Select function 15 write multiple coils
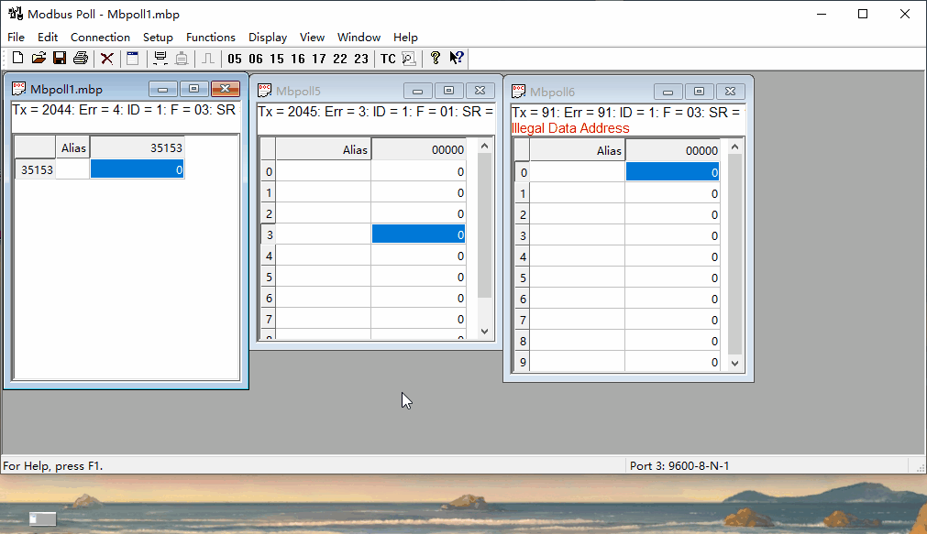 277,59
